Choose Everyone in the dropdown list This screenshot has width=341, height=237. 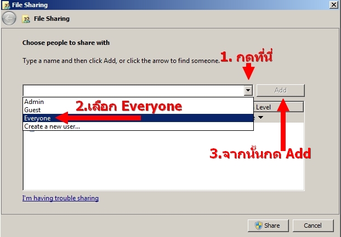point(138,118)
